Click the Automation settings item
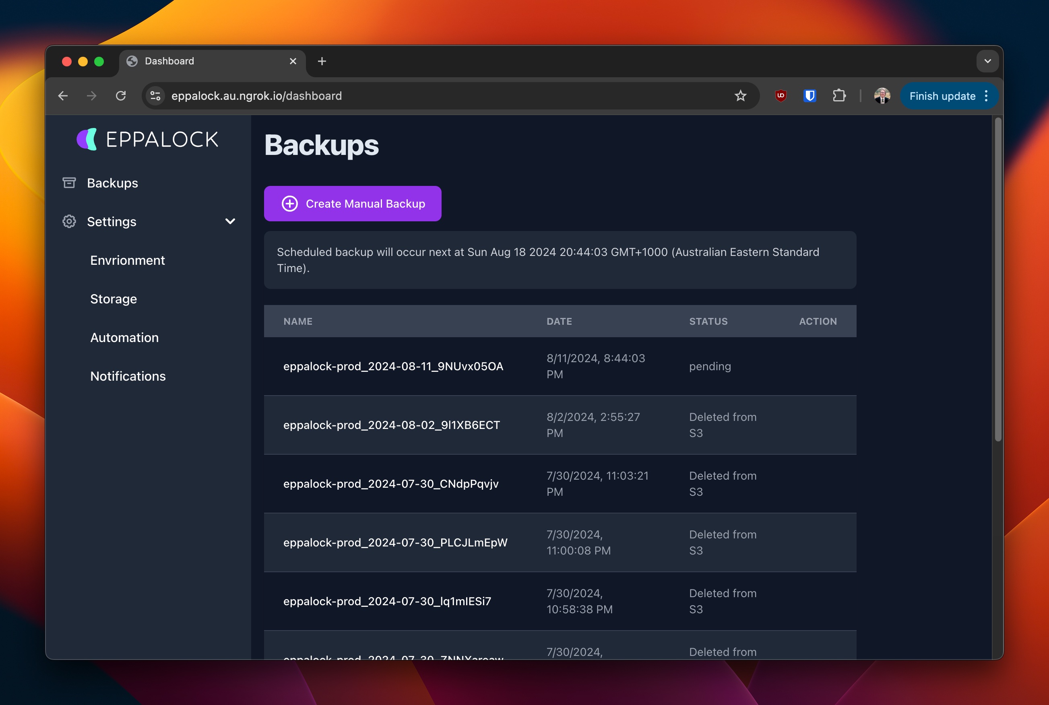The width and height of the screenshot is (1049, 705). 124,337
